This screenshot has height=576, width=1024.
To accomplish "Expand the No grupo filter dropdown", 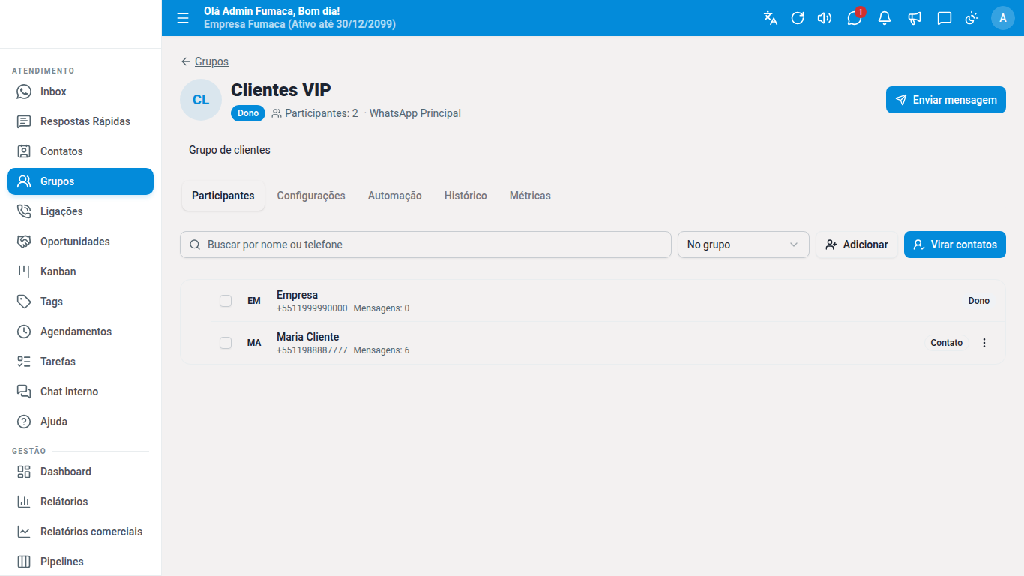I will [x=744, y=244].
